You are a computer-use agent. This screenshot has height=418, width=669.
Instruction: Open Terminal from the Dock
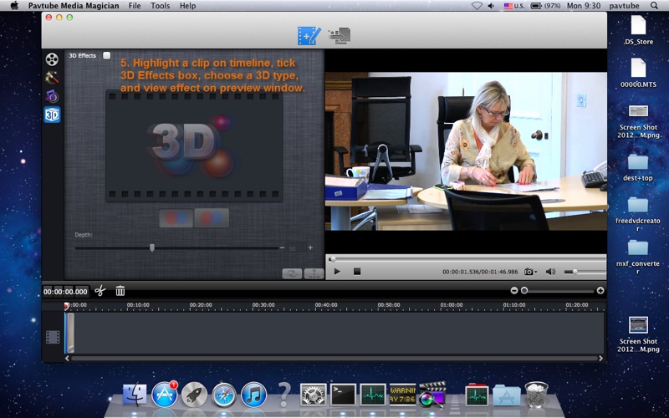click(344, 395)
